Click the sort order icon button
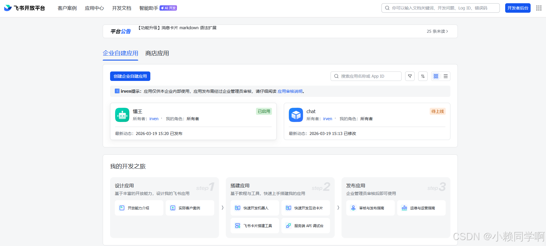 click(x=423, y=76)
